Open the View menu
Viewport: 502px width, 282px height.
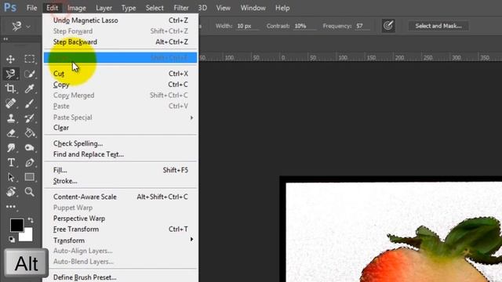tap(223, 8)
